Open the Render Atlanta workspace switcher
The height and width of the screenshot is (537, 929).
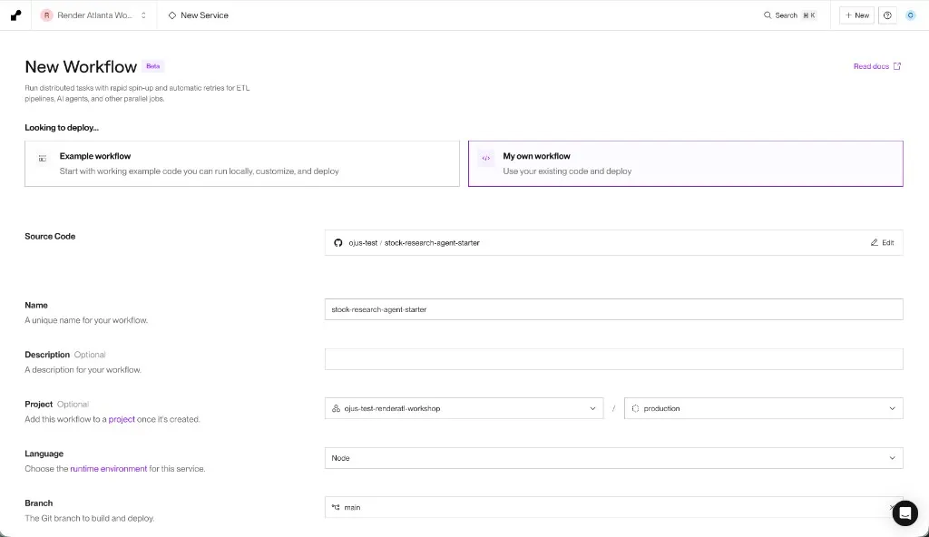93,15
